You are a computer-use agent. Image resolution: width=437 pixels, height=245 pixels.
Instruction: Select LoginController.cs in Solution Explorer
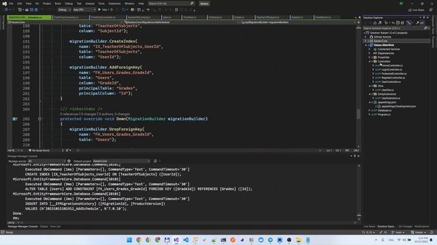tap(392, 69)
